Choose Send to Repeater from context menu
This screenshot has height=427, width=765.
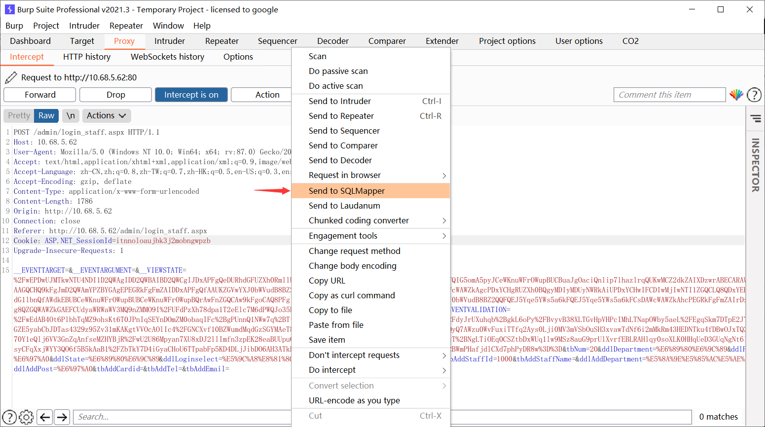coord(371,116)
